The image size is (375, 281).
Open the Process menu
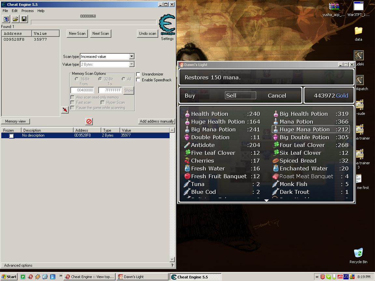click(27, 11)
